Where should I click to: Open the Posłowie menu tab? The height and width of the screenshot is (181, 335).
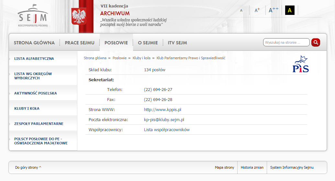click(x=116, y=43)
